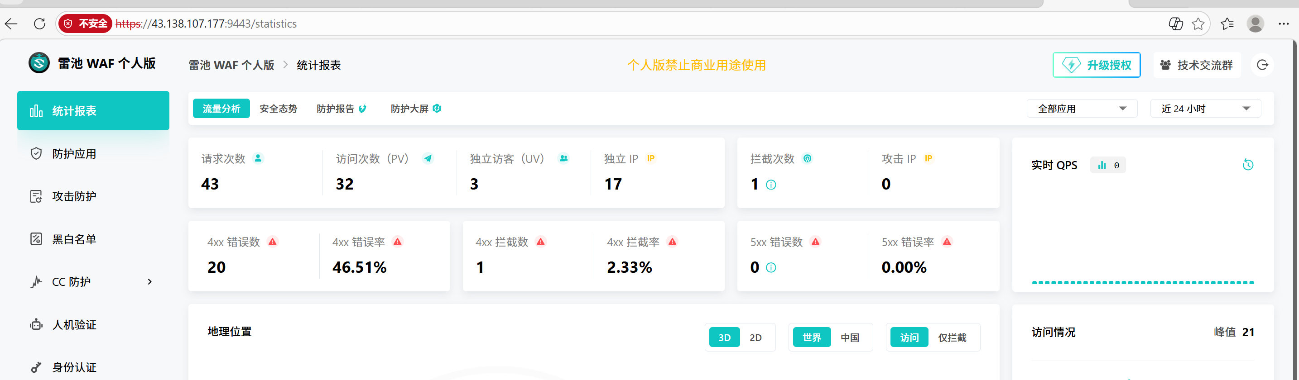Viewport: 1299px width, 380px height.
Task: Open 人机验证 in the sidebar
Action: tap(93, 324)
